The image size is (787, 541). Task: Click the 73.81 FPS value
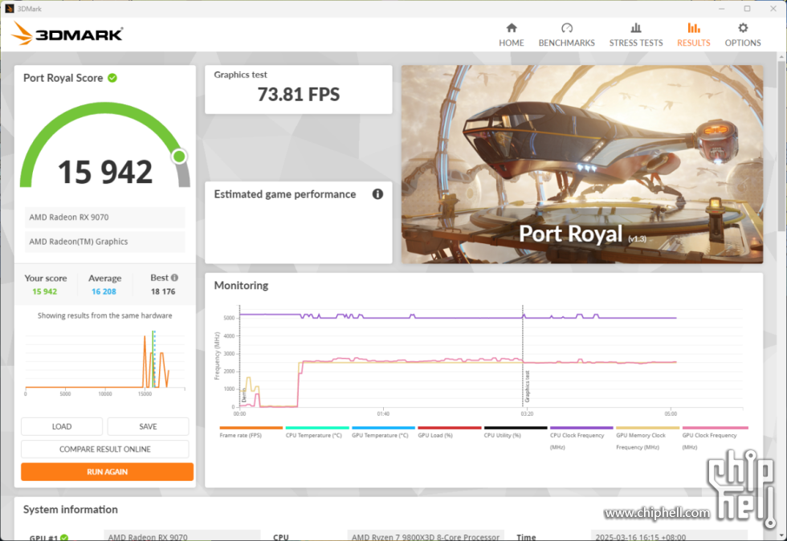(x=298, y=95)
